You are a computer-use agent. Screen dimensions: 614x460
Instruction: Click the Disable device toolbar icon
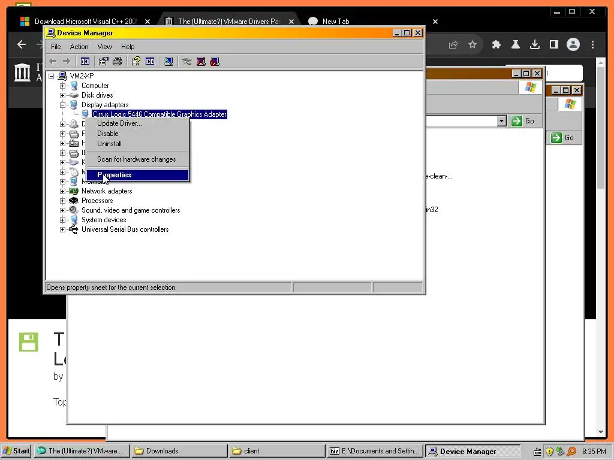(x=215, y=62)
